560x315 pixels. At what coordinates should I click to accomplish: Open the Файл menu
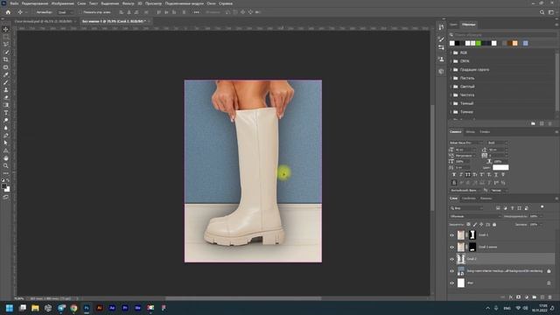coord(14,3)
